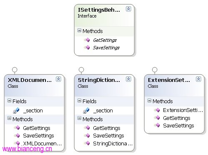The height and width of the screenshot is (155, 208).
Task: Click the interface lollipop above ExtensionSet... class
Action: (155, 70)
